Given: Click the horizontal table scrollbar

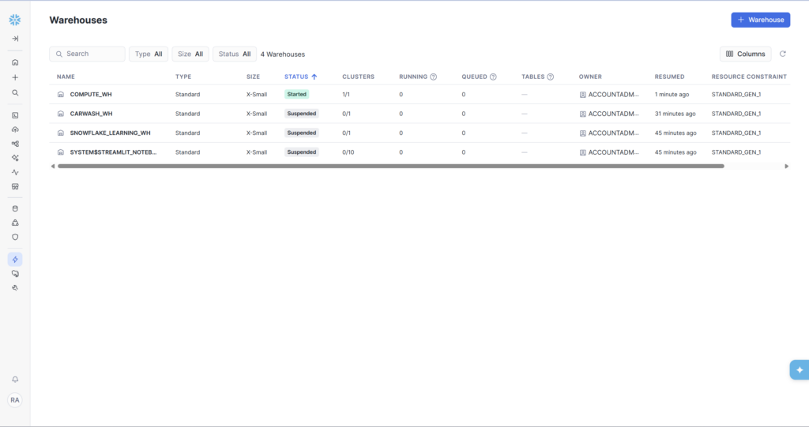Looking at the screenshot, I should [x=390, y=166].
